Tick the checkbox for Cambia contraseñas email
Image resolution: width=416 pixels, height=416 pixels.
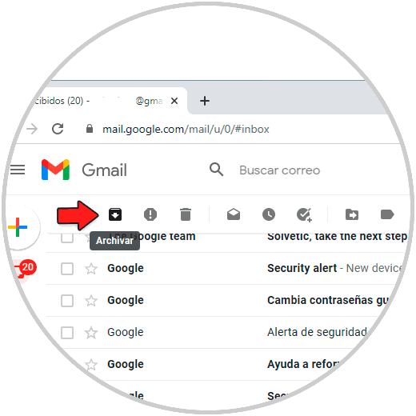coord(67,301)
